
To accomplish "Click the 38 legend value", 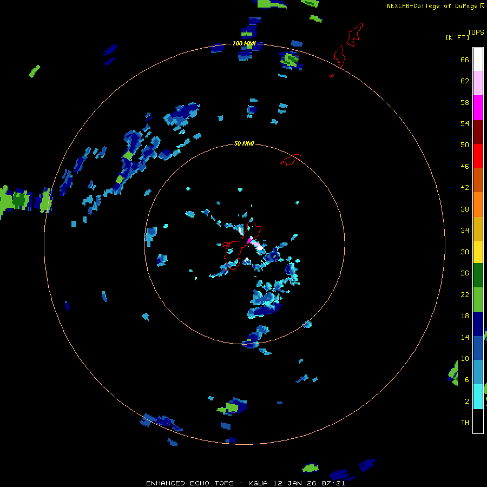I will click(x=465, y=209).
